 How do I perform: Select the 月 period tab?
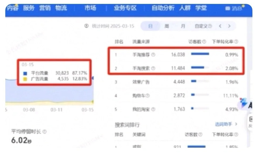coord(183,26)
